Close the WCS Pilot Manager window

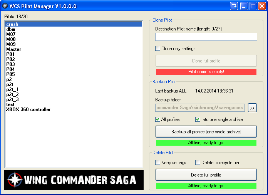(262, 6)
